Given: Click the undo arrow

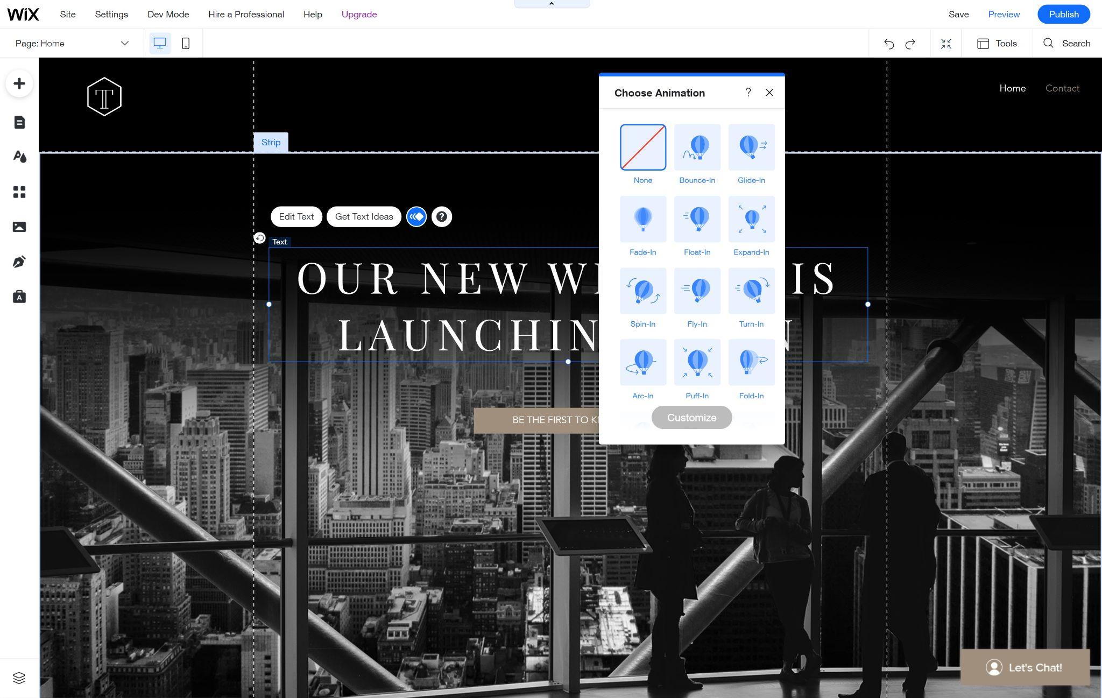Looking at the screenshot, I should pos(889,44).
